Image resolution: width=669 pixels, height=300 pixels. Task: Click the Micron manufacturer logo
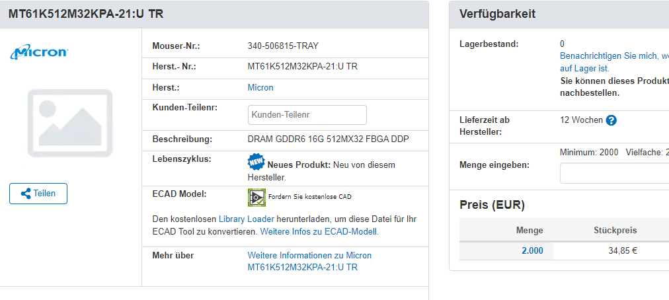click(39, 52)
